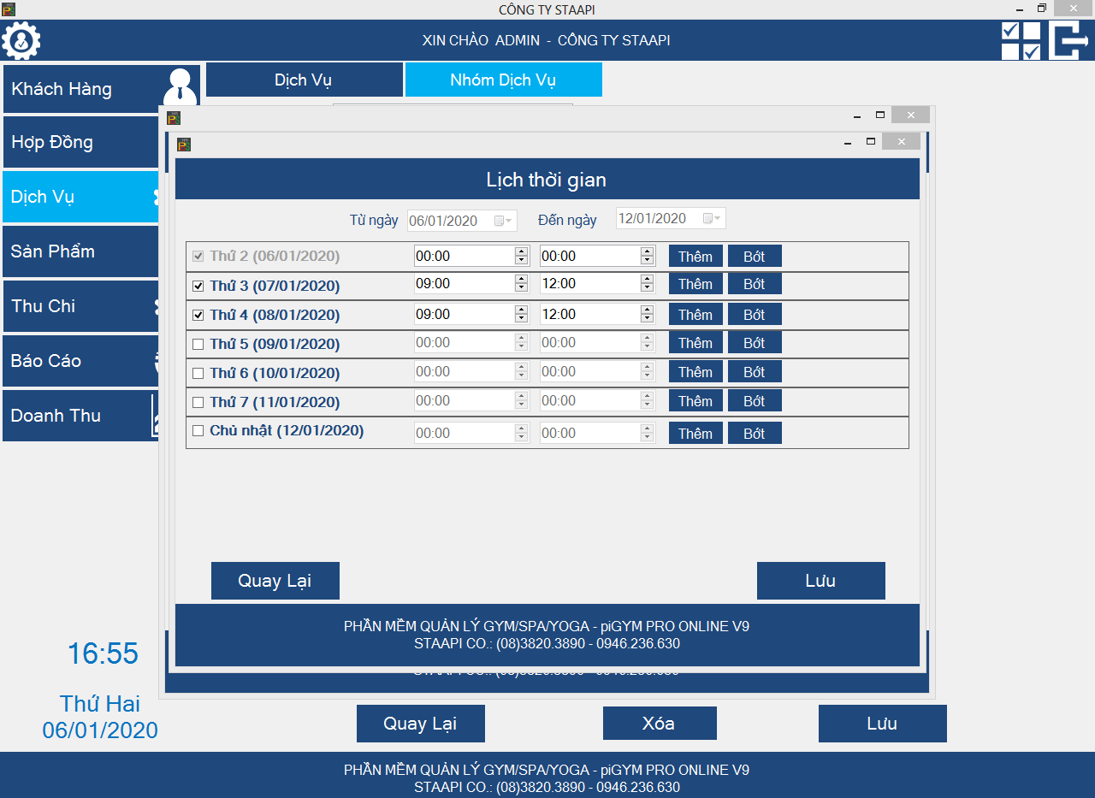Image resolution: width=1095 pixels, height=798 pixels.
Task: Increase Thứ 3 start time spinner
Action: coord(521,280)
